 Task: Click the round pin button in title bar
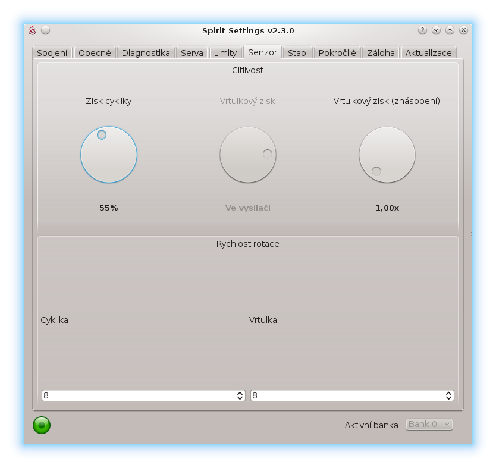pos(46,30)
